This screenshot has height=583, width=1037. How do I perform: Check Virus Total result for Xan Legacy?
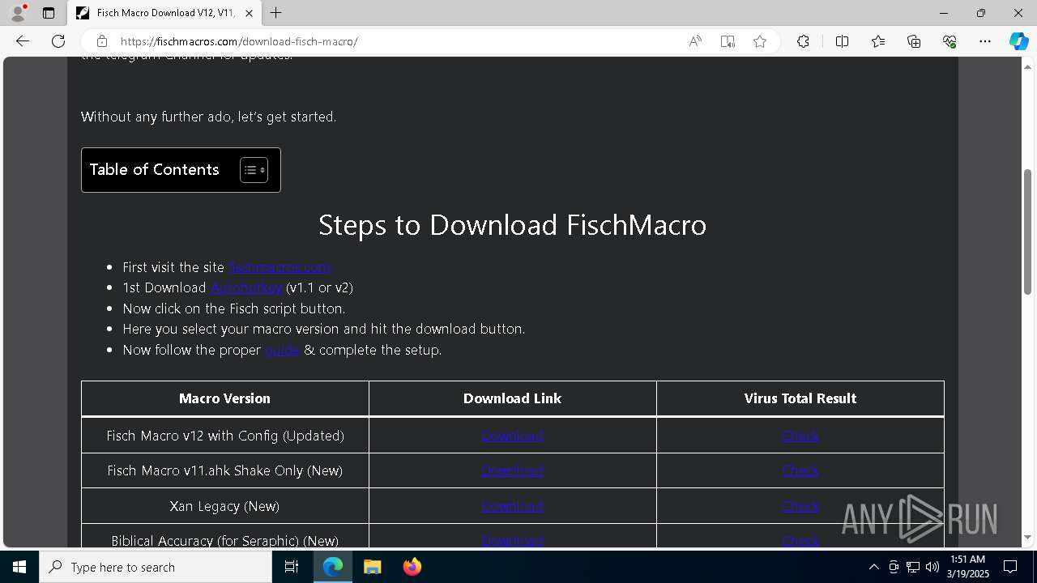(x=800, y=506)
